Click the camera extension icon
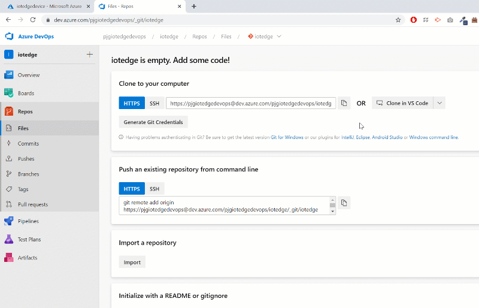Image resolution: width=479 pixels, height=308 pixels. point(450,20)
